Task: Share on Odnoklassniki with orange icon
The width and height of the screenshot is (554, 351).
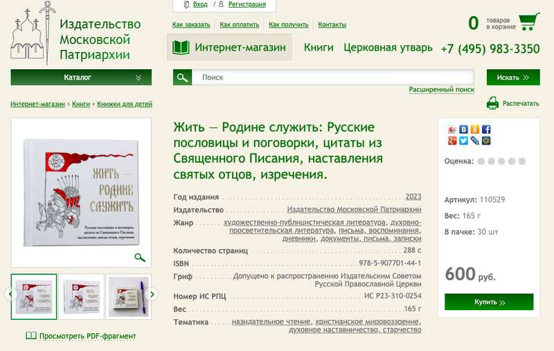Action: [475, 129]
